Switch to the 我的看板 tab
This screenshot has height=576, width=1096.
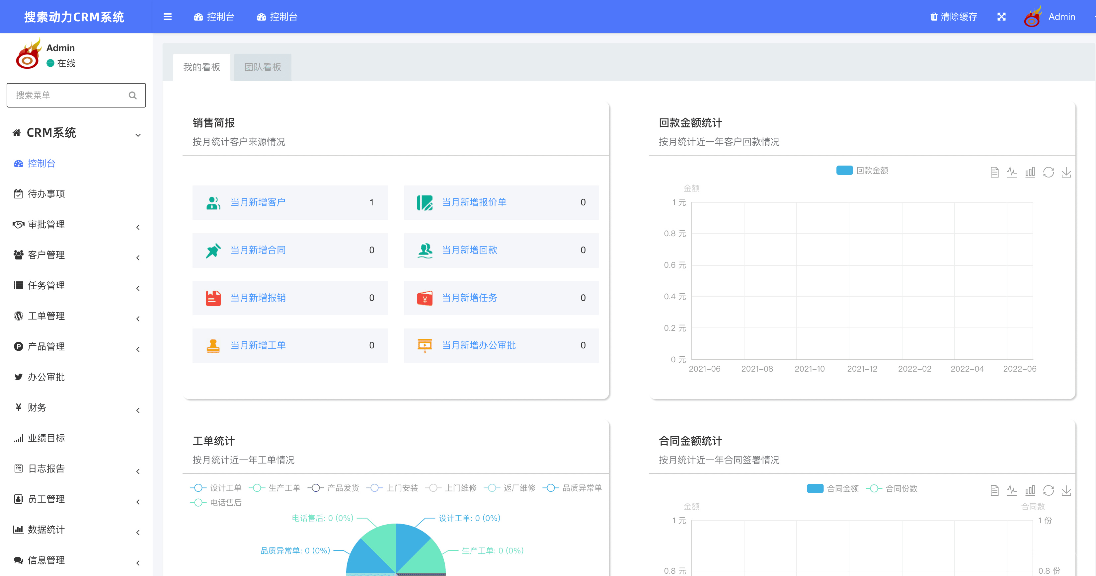[202, 67]
